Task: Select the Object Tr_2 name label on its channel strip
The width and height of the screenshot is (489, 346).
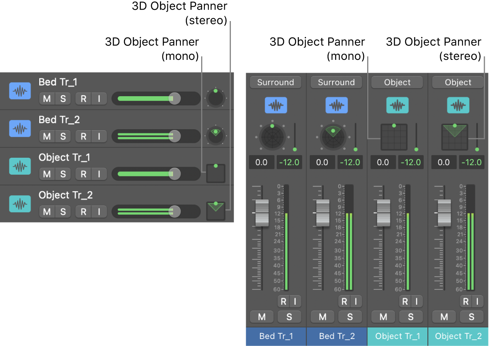Action: tap(458, 336)
